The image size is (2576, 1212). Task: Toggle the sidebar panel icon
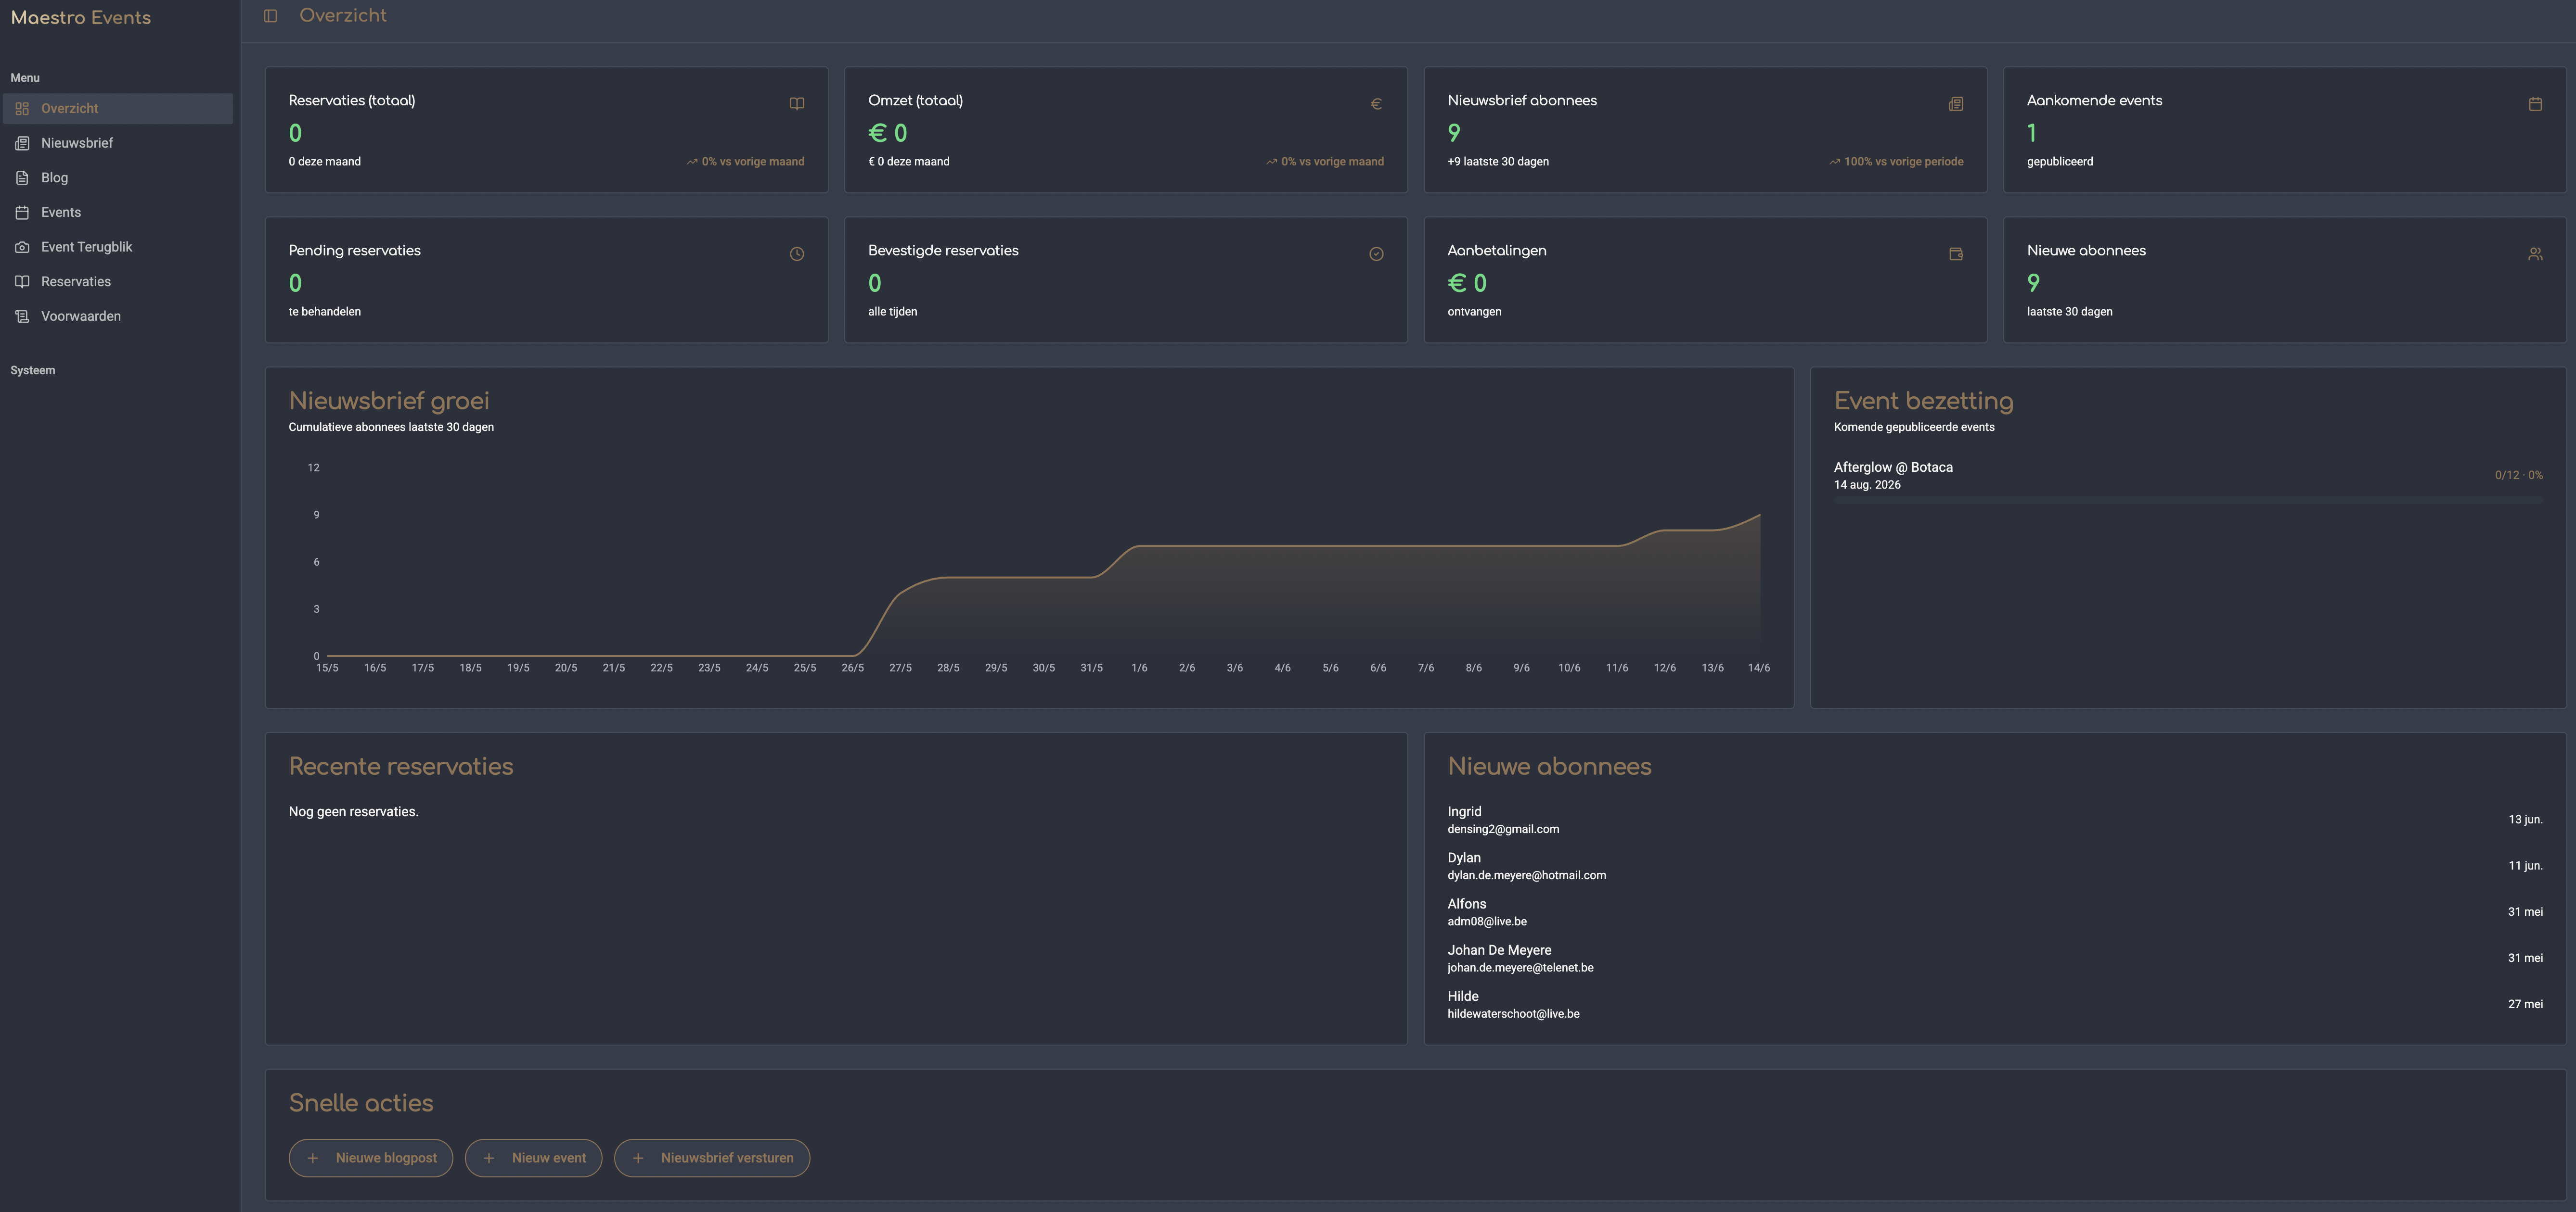tap(270, 16)
